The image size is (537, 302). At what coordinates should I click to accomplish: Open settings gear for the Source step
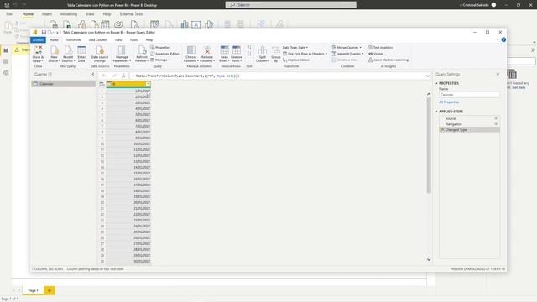(x=496, y=118)
